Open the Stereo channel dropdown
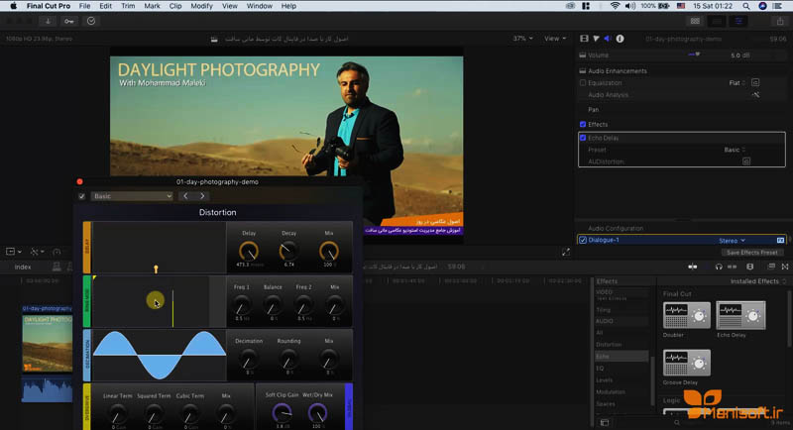 click(732, 241)
